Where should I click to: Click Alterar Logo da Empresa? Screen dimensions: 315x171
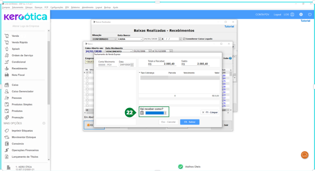(x=26, y=26)
